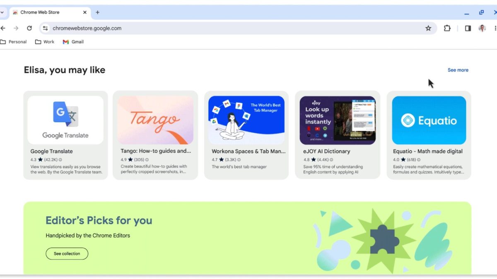Open the side panel icon
This screenshot has height=279, width=497.
(468, 28)
